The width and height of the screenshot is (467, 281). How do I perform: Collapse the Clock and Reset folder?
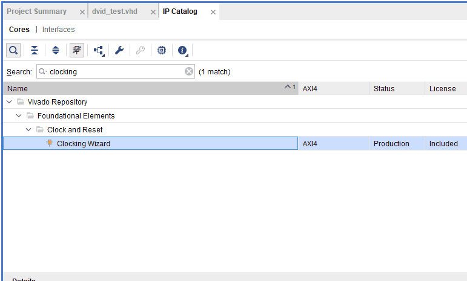30,129
